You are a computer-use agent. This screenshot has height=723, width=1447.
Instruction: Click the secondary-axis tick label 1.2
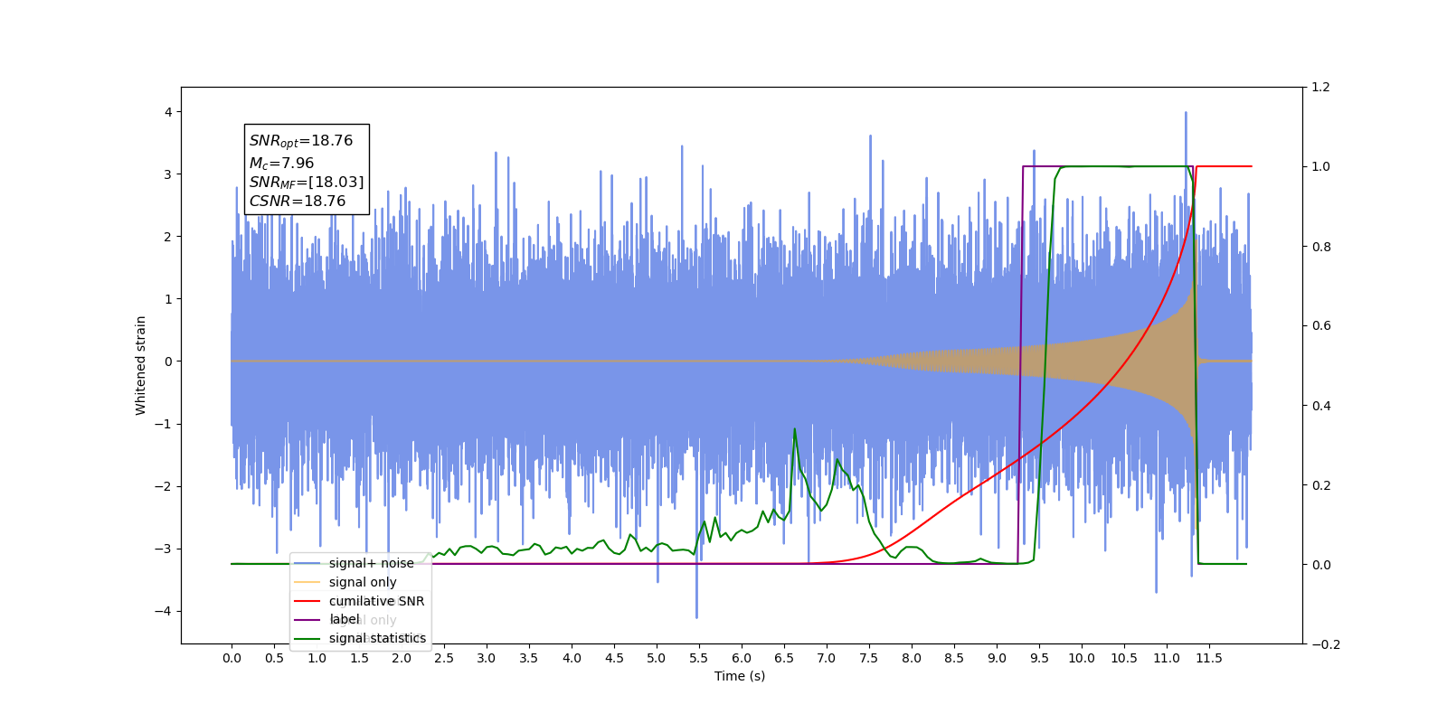pos(1321,88)
